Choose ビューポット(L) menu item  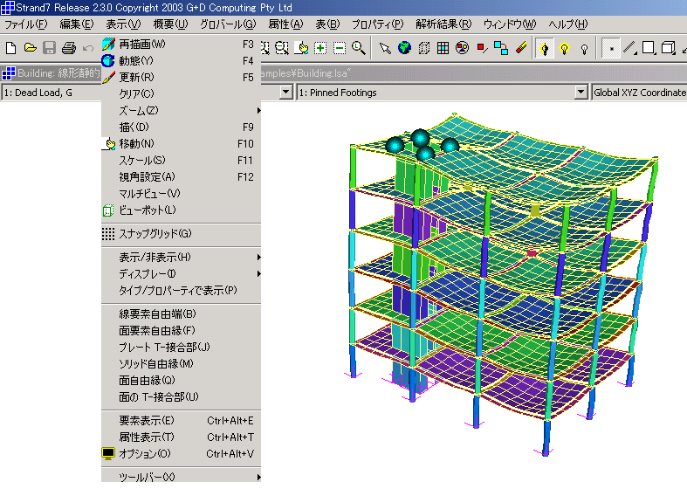coord(181,210)
